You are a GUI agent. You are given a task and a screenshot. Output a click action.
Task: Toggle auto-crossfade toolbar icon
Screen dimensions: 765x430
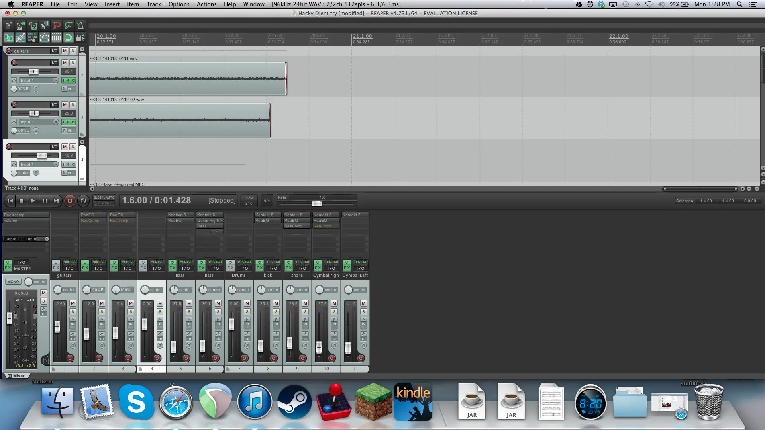8,38
